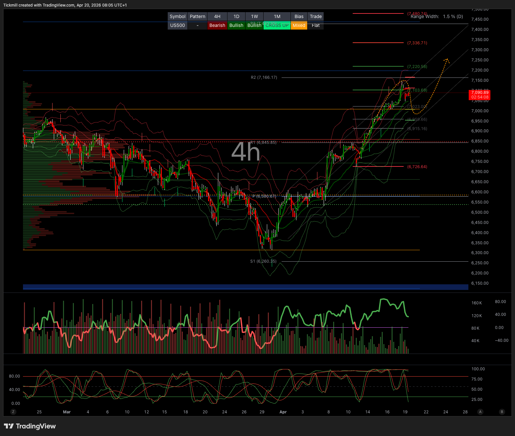Viewport: 515px width, 436px height.
Task: Select the 1D column header
Action: coord(236,16)
